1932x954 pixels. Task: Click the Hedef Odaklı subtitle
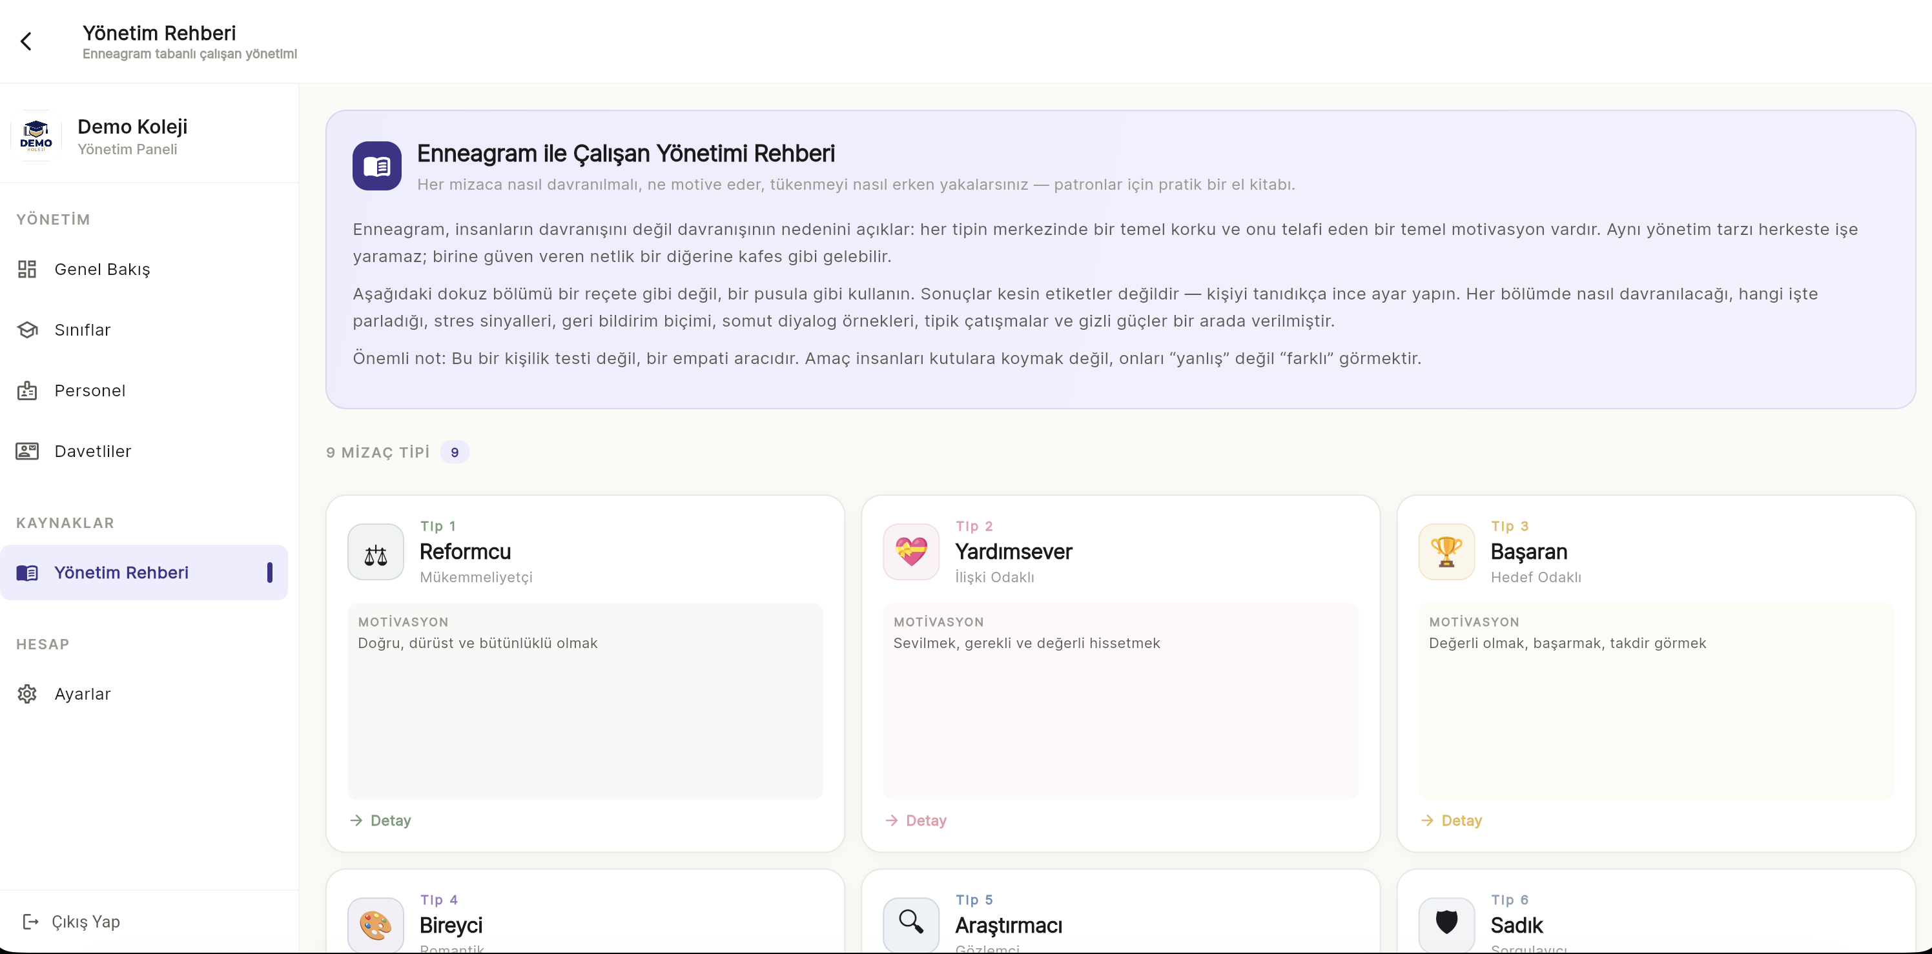[x=1536, y=577]
